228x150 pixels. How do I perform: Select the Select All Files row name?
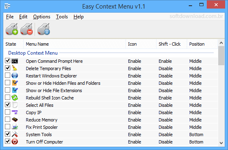point(40,105)
